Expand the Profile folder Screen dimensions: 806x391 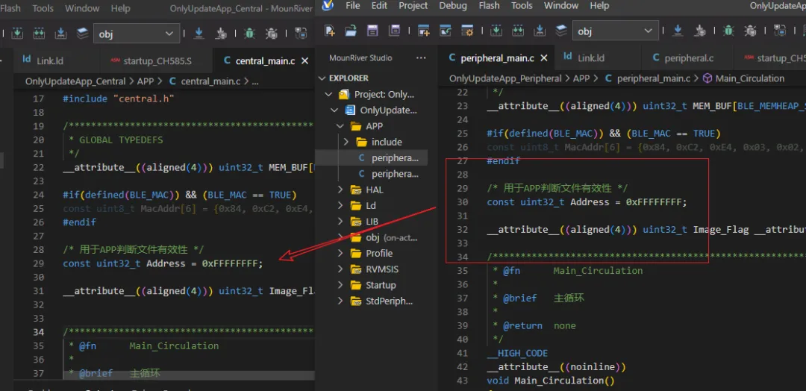pyautogui.click(x=340, y=254)
